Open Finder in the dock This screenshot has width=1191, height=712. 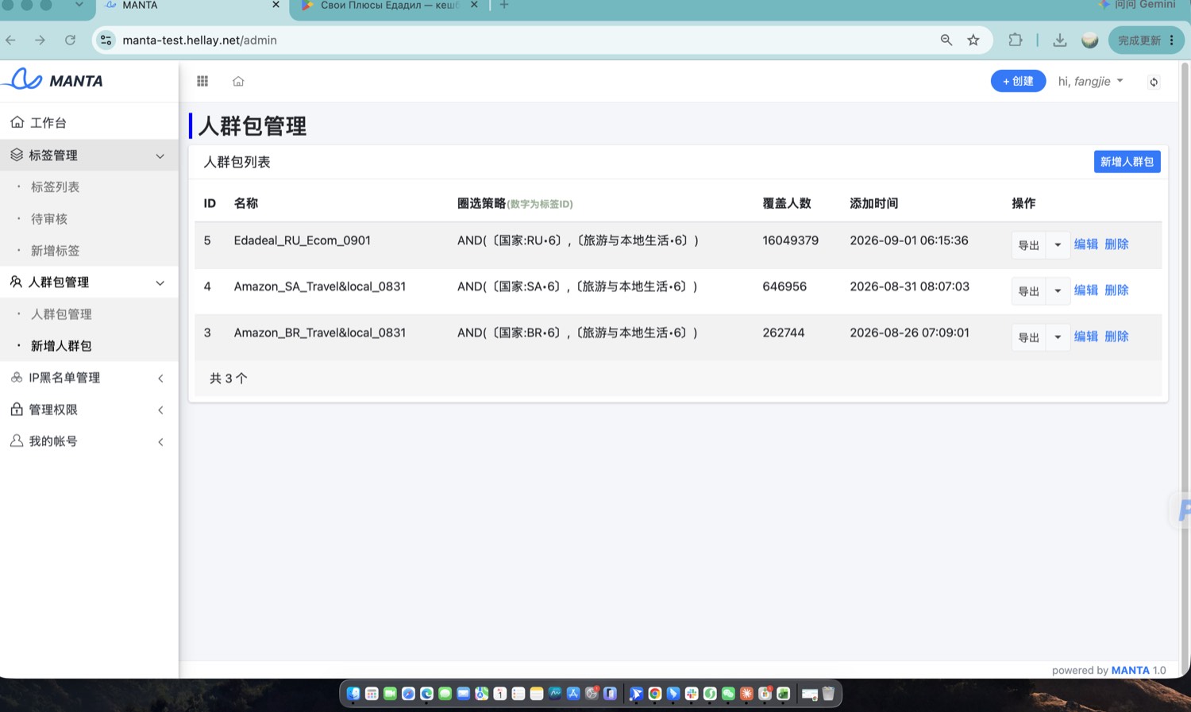[353, 694]
